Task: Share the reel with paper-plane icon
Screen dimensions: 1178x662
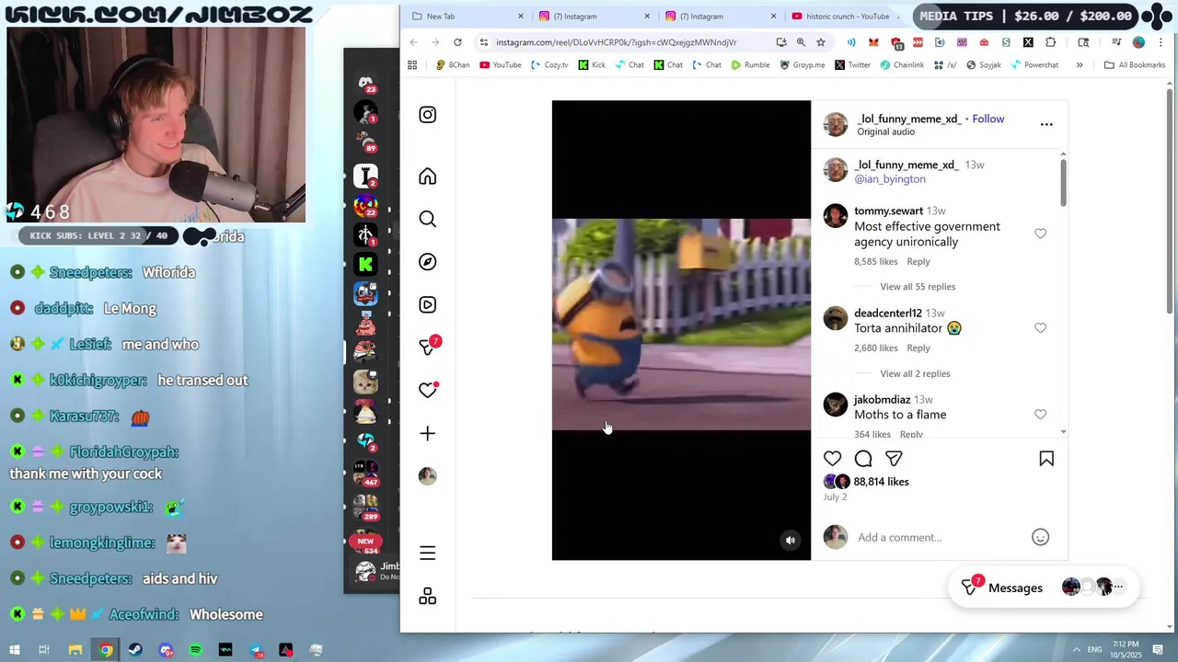Action: pos(894,459)
